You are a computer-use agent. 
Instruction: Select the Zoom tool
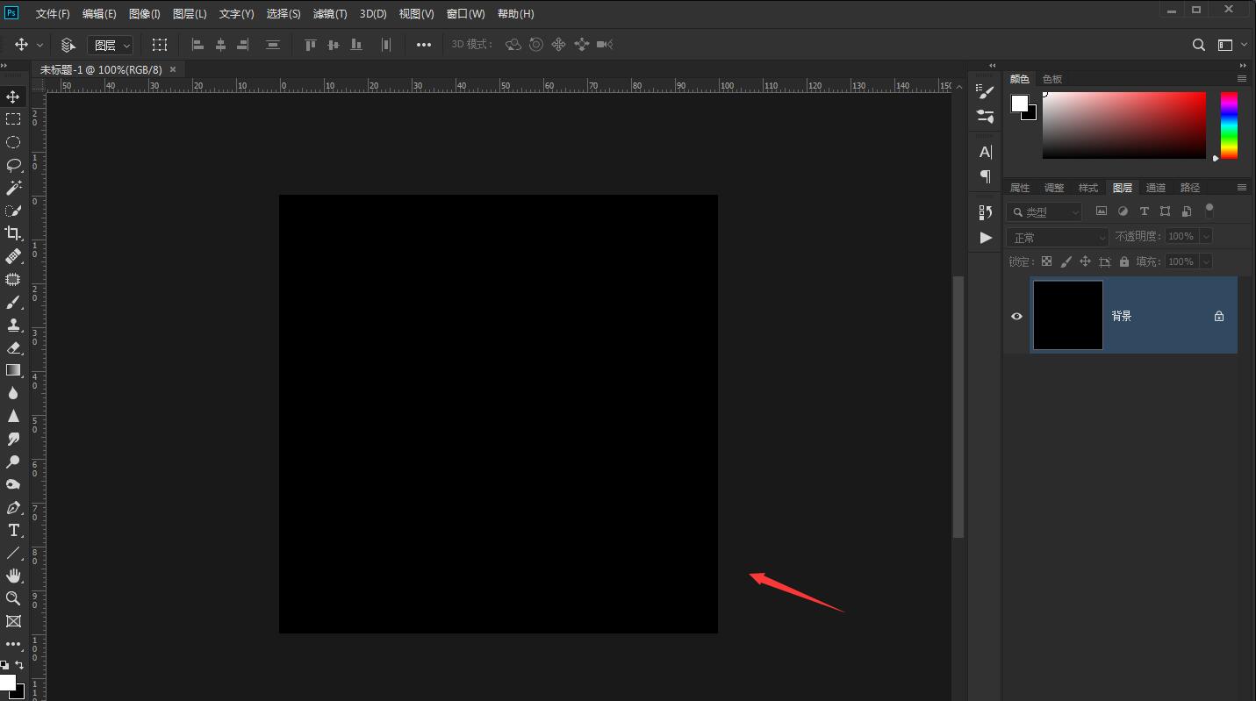[13, 598]
